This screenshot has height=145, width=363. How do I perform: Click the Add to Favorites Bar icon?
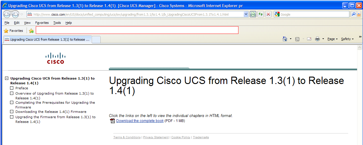[31, 31]
